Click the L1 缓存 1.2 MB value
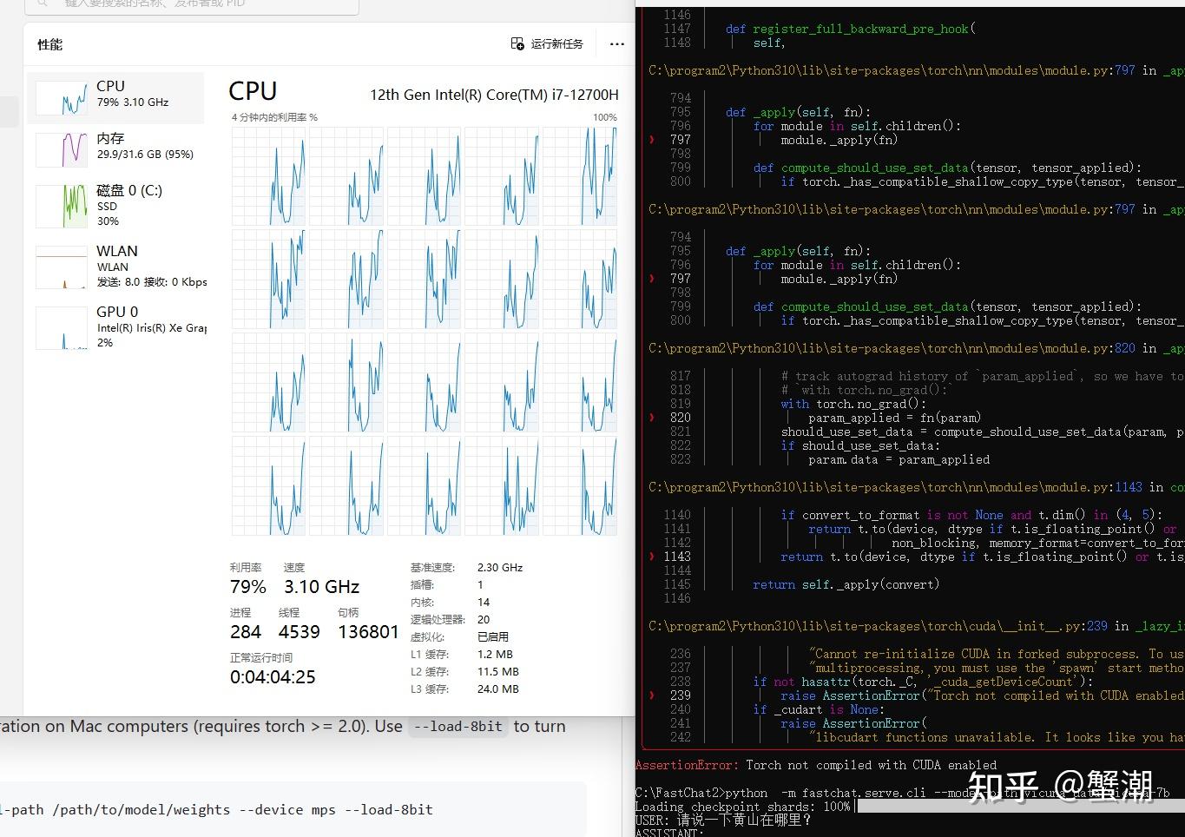Image resolution: width=1185 pixels, height=837 pixels. tap(495, 655)
